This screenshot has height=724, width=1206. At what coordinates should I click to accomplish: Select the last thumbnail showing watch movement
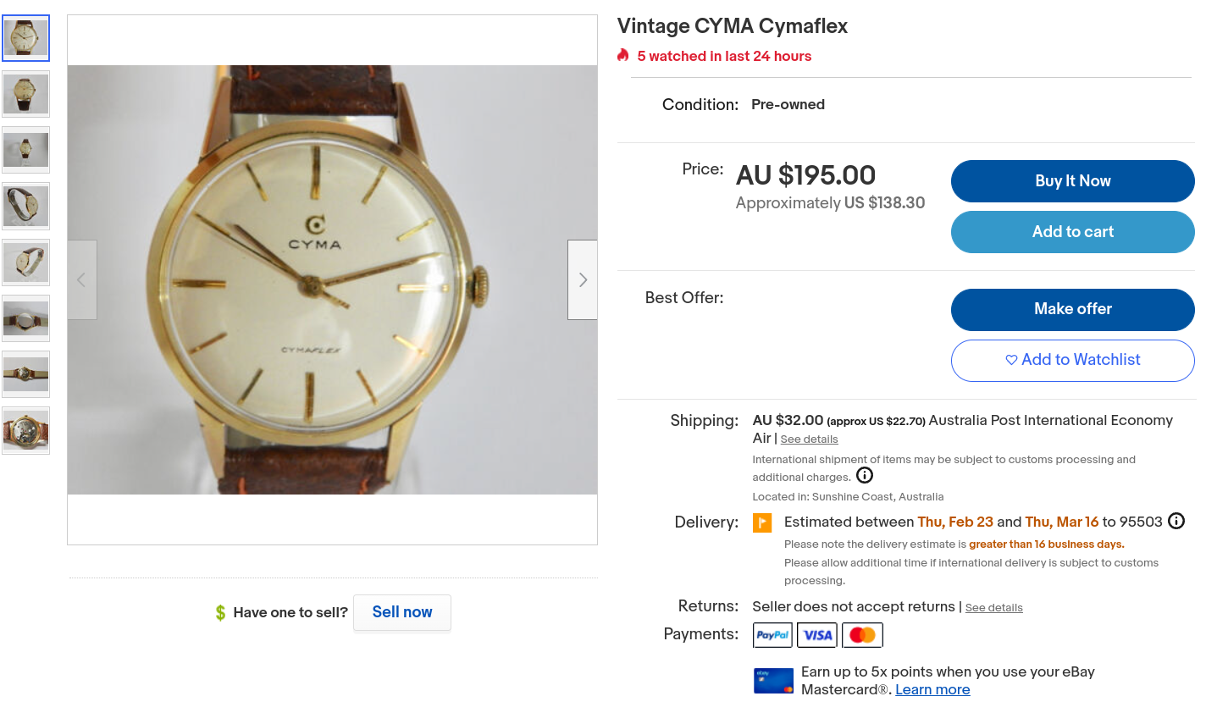(26, 431)
